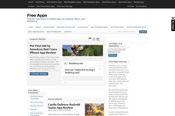Open the Castle Defense game thumbnail
175x116 pixels.
[94, 110]
